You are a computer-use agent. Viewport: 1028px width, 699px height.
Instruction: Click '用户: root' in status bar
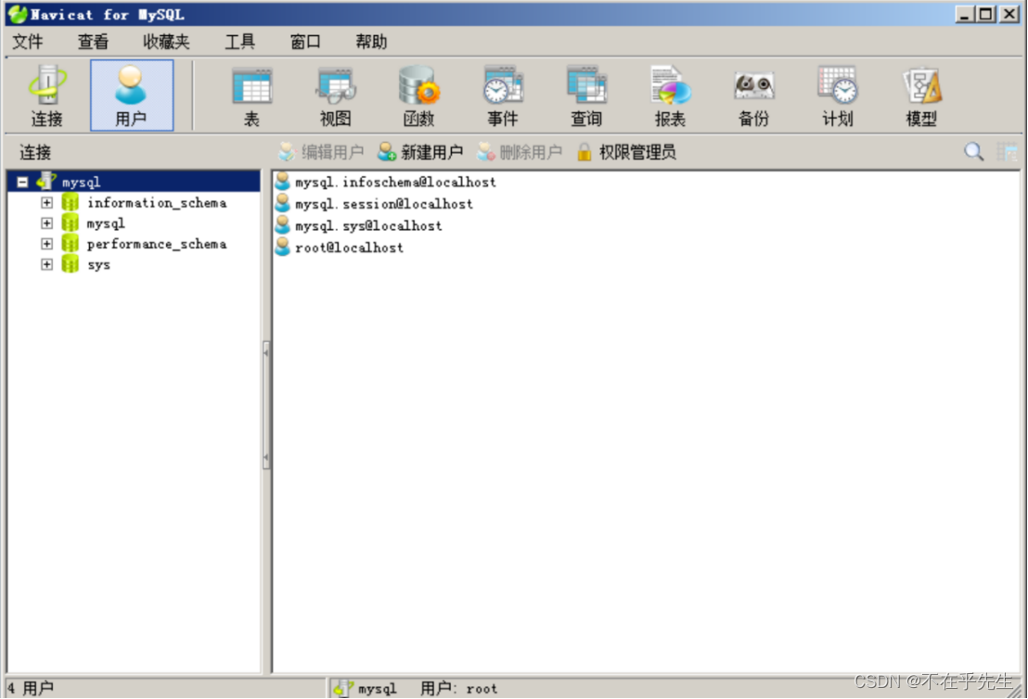[x=458, y=689]
